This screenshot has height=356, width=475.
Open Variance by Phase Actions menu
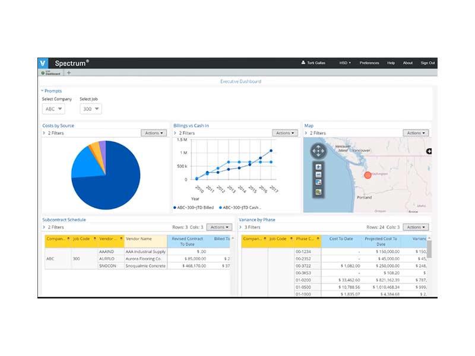click(x=416, y=227)
